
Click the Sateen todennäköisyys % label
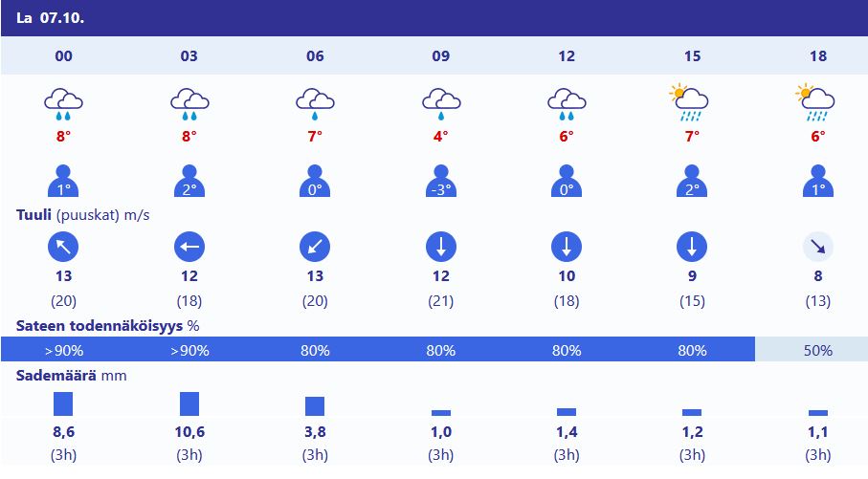[x=108, y=326]
